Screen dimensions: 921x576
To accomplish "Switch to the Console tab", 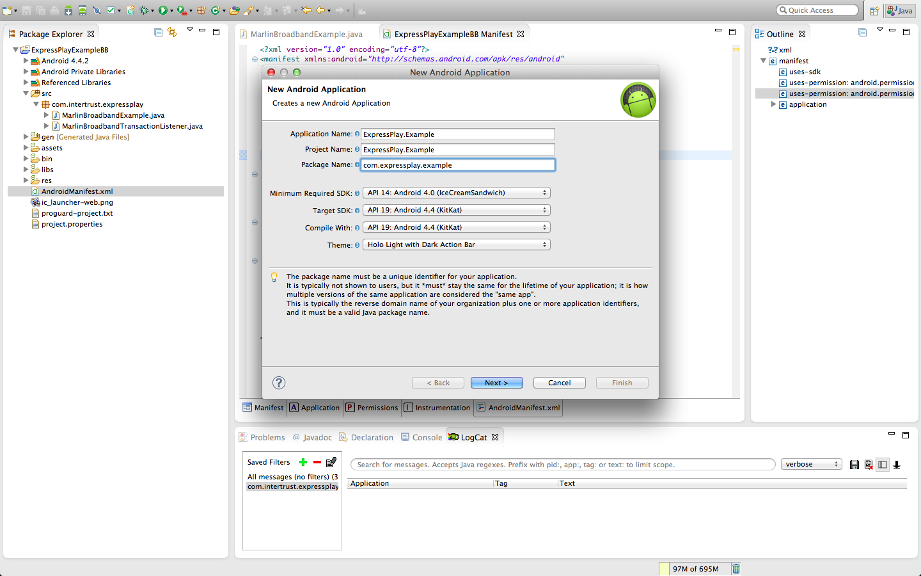I will point(427,438).
